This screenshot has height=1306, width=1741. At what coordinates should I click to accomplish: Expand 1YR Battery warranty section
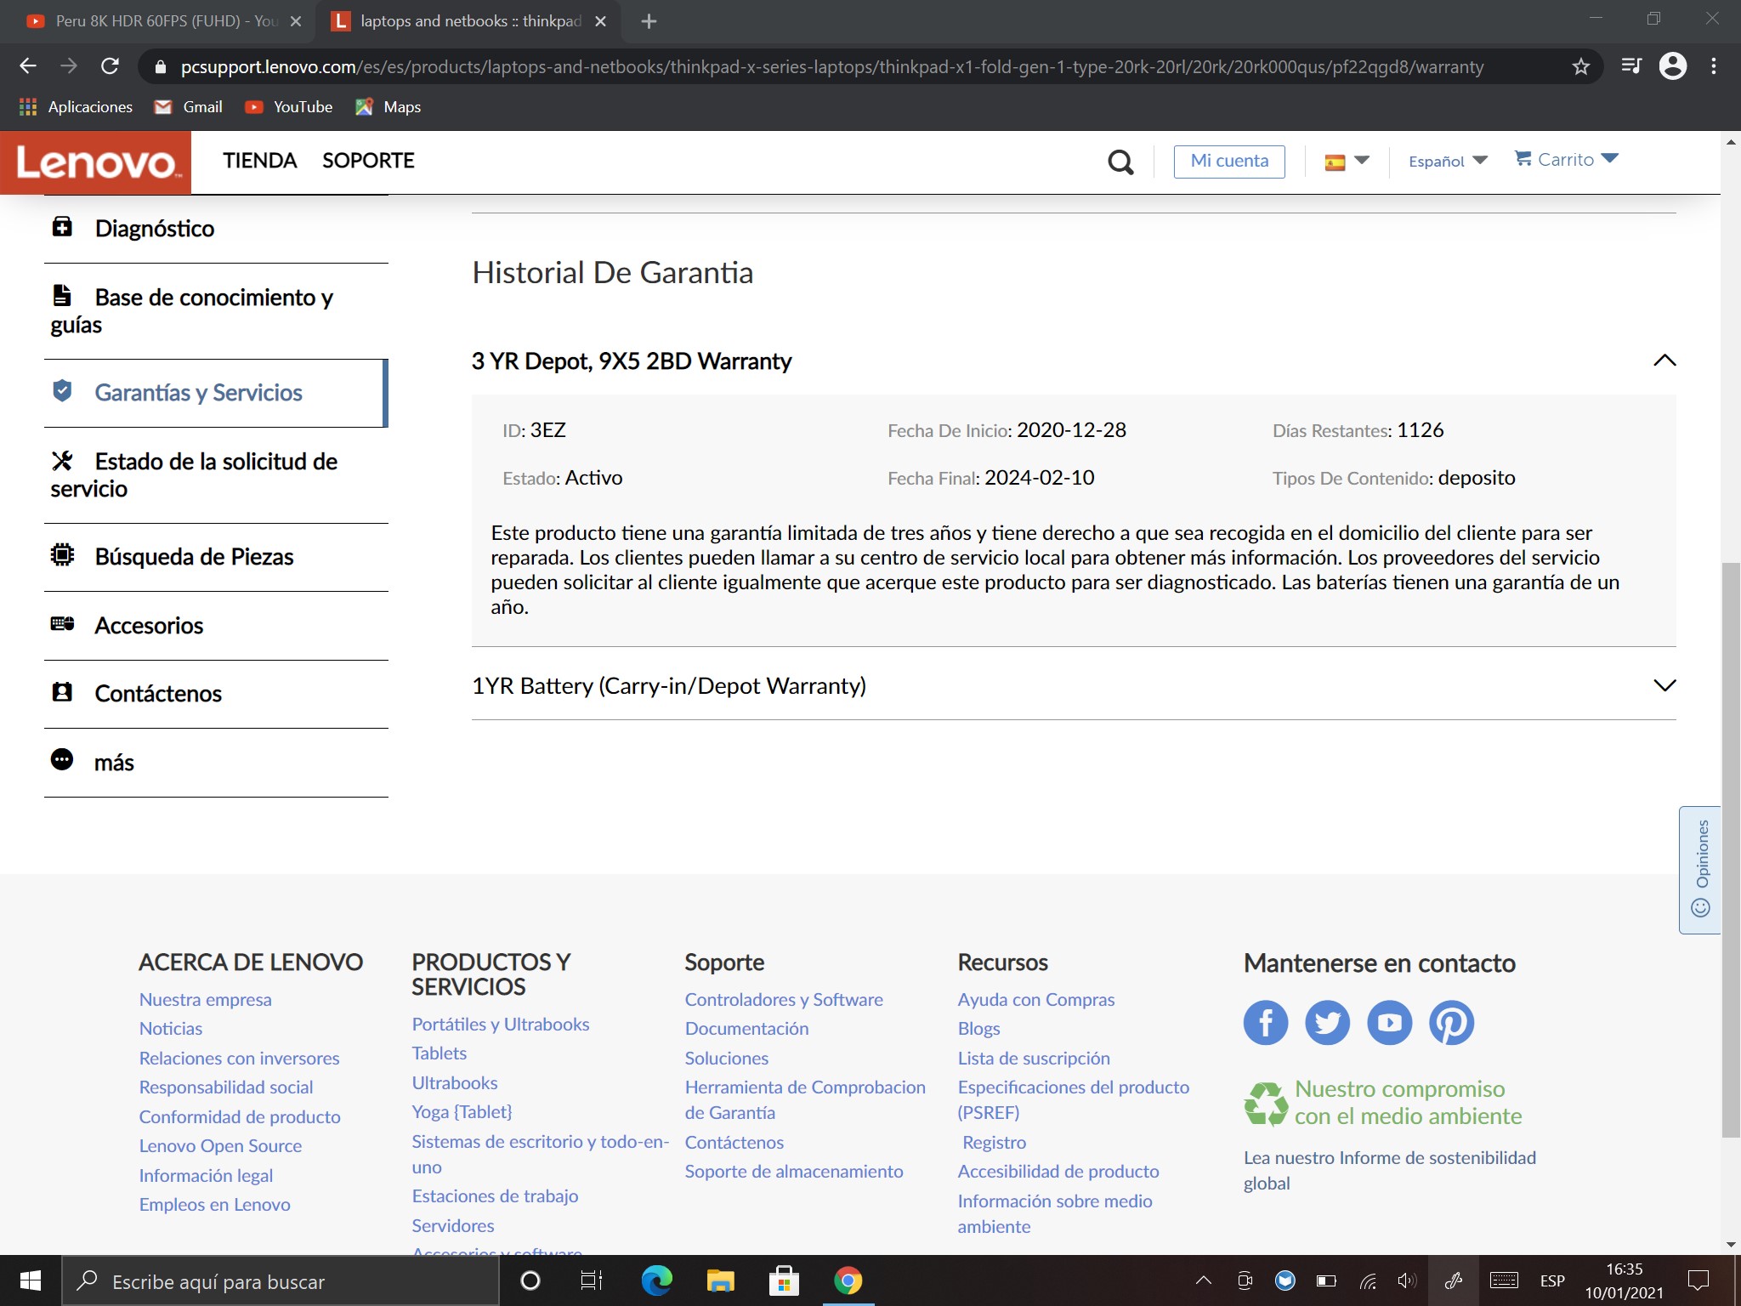click(x=1664, y=685)
